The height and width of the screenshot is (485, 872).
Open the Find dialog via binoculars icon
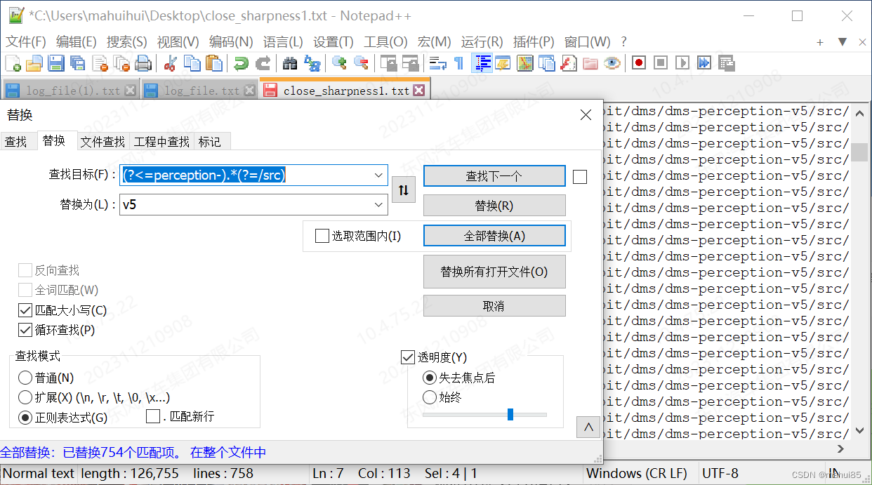click(290, 63)
